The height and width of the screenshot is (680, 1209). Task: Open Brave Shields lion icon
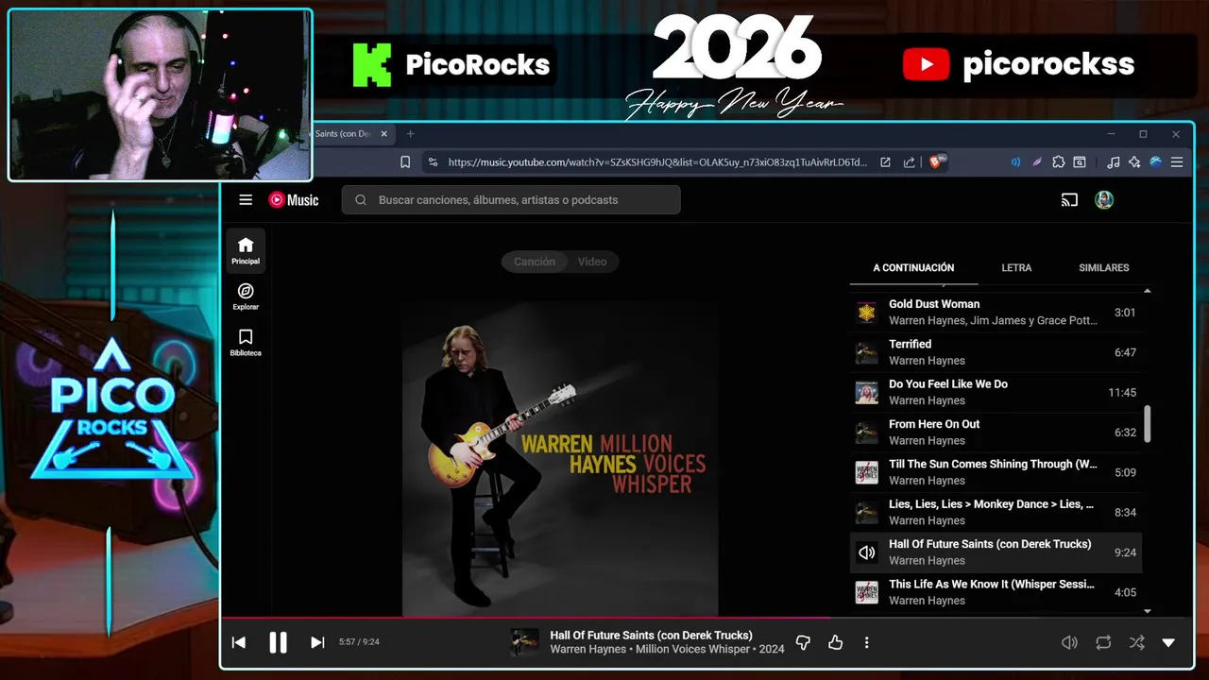coord(937,162)
